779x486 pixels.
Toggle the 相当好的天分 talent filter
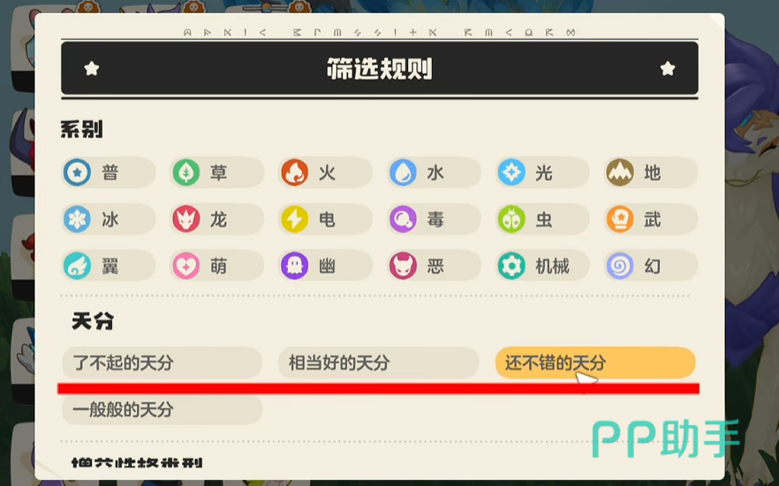pos(379,363)
